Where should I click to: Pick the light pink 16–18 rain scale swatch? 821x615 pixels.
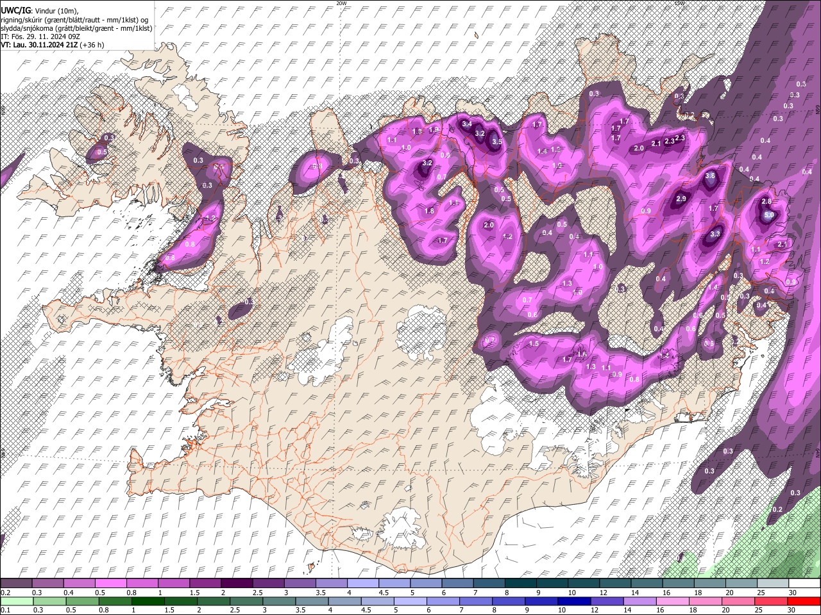pos(673,601)
